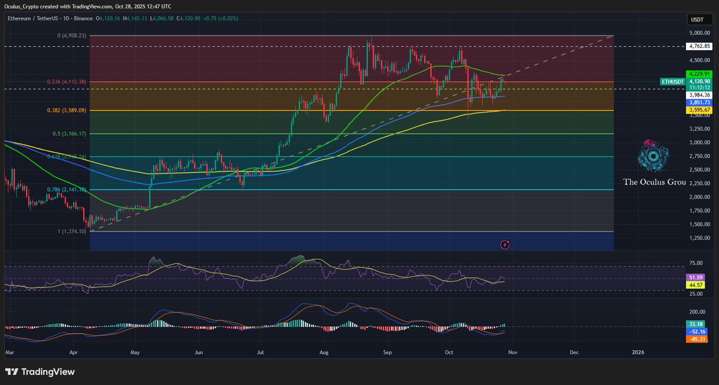Click the yellow moving average label 3,595.67
719x385 pixels.
point(700,110)
